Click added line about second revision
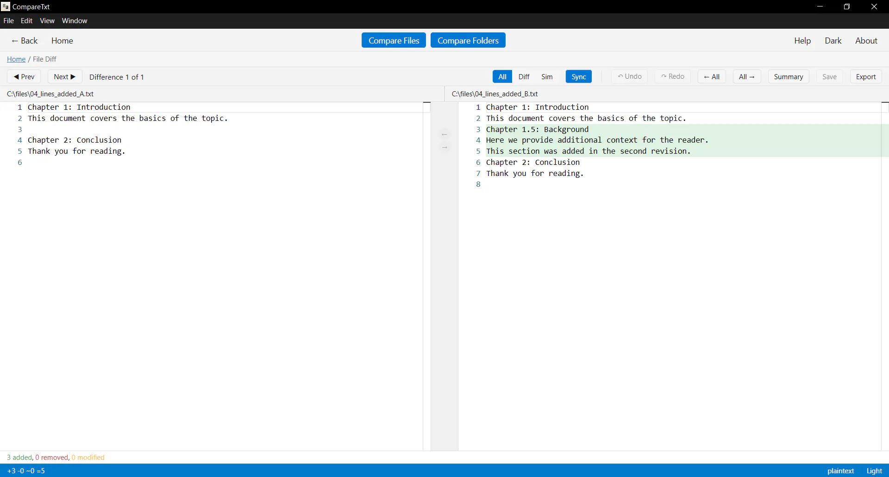The image size is (889, 477). pyautogui.click(x=588, y=151)
